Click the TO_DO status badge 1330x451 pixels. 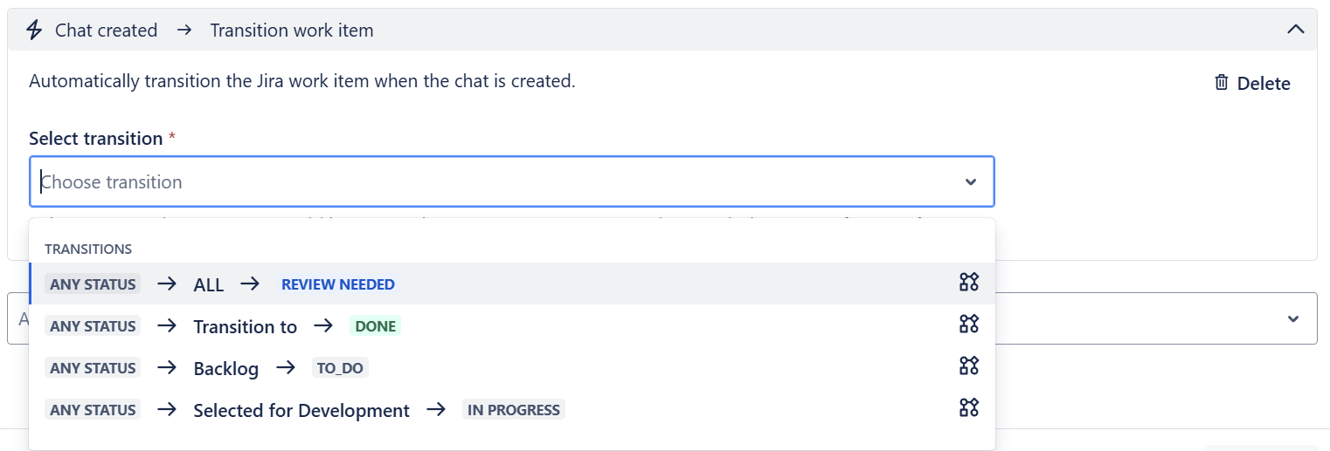point(339,368)
